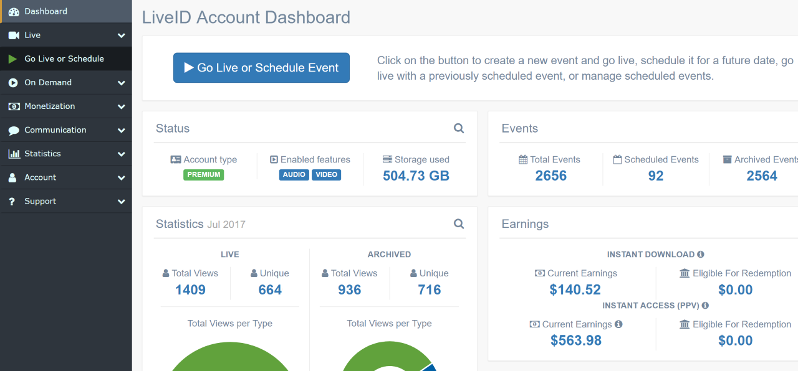Click the green play icon in sidebar

pyautogui.click(x=13, y=59)
